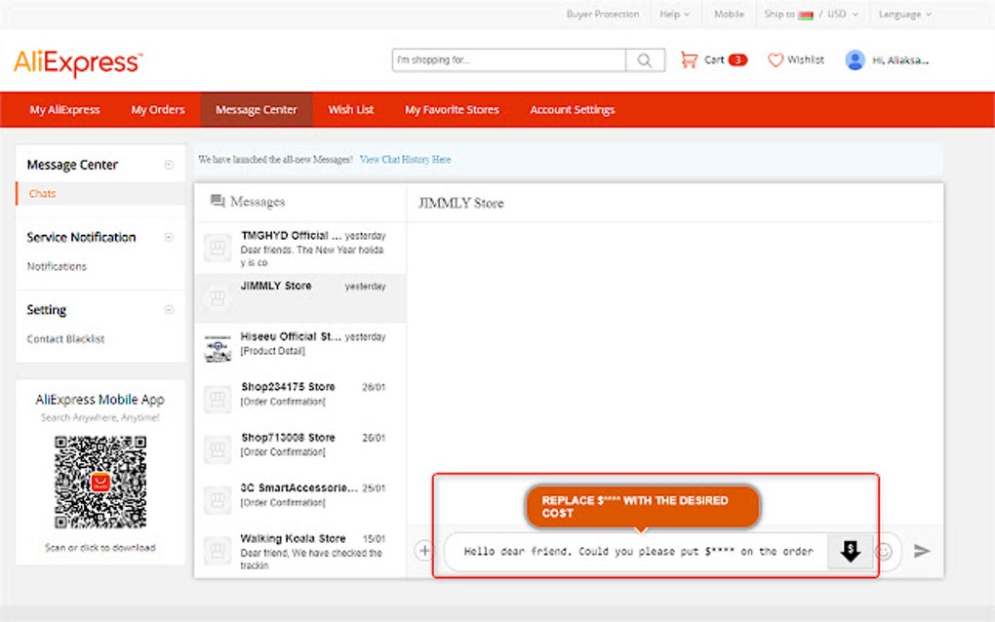The image size is (995, 622).
Task: Open the shopping cart icon
Action: (x=689, y=59)
